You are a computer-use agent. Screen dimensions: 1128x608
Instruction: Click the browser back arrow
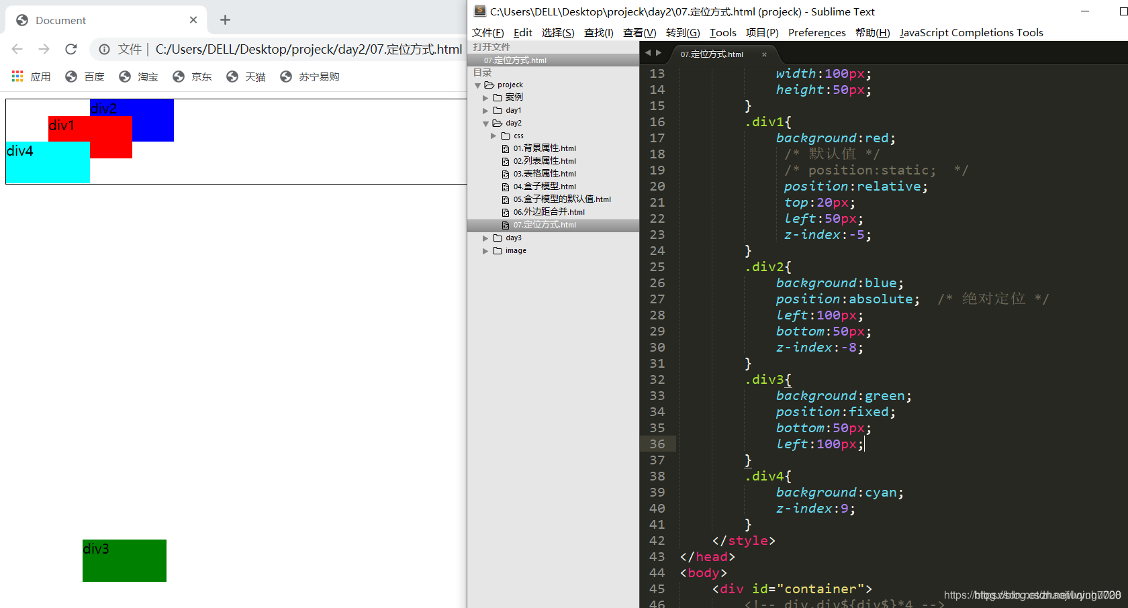(17, 49)
